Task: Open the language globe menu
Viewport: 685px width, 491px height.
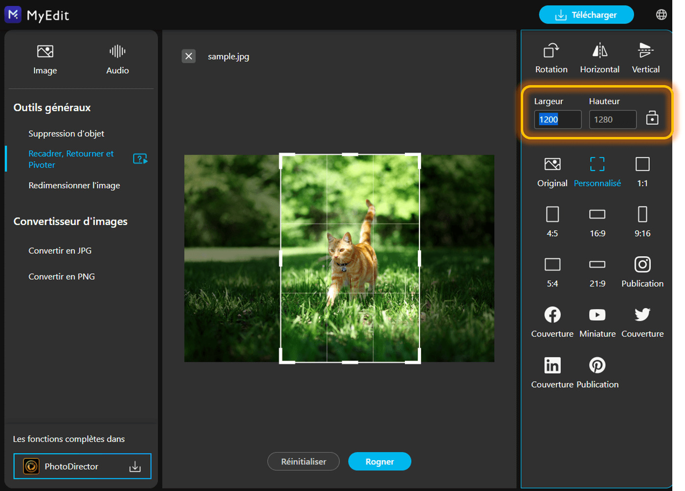Action: tap(661, 15)
